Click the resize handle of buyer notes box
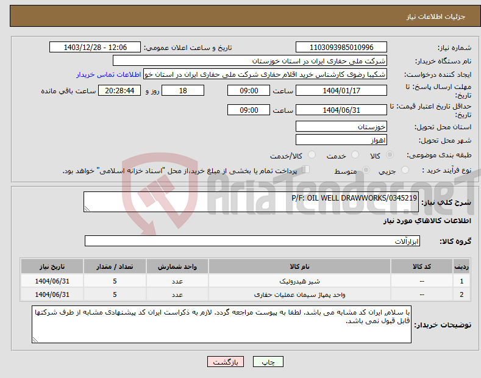Screen dimensions: 481x378 35,340
